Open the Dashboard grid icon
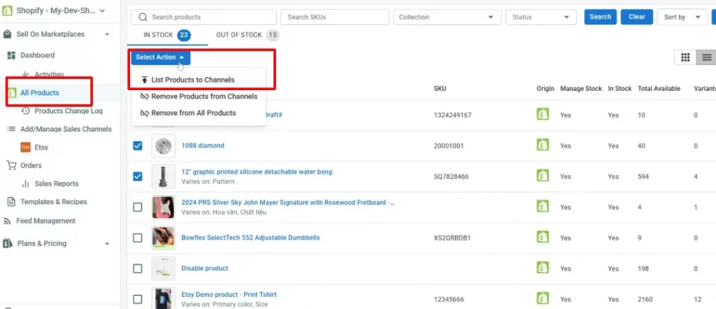This screenshot has height=309, width=716. (x=11, y=55)
